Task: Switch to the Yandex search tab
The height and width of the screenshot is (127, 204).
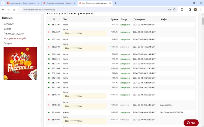Action: point(22,3)
